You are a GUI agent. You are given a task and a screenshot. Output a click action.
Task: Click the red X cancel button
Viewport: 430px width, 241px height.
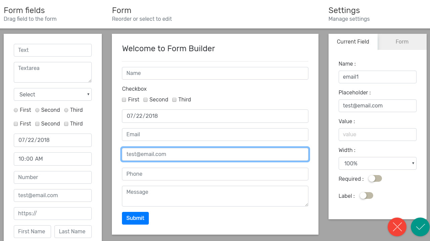(397, 227)
